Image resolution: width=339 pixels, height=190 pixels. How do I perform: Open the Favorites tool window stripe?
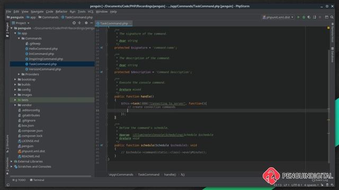(x=7, y=166)
